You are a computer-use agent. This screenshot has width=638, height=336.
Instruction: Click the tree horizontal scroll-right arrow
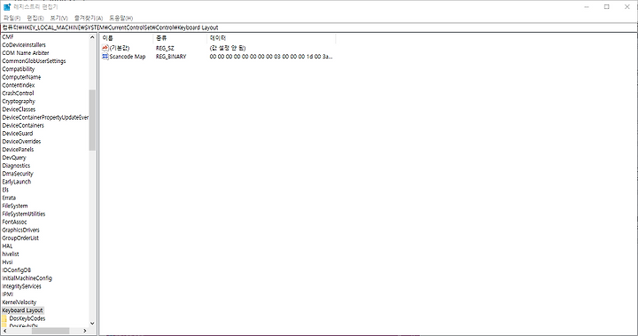[85, 331]
